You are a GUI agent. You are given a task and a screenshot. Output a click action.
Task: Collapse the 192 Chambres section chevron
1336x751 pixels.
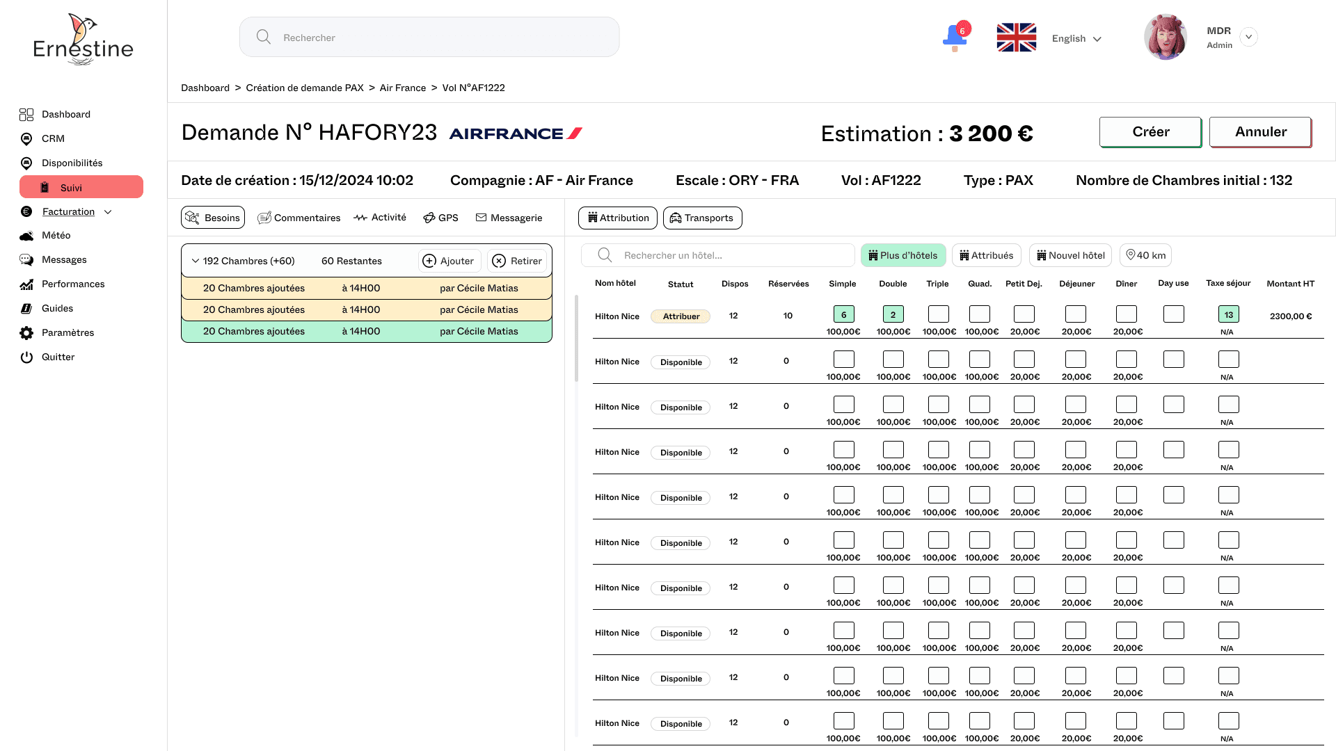(195, 261)
